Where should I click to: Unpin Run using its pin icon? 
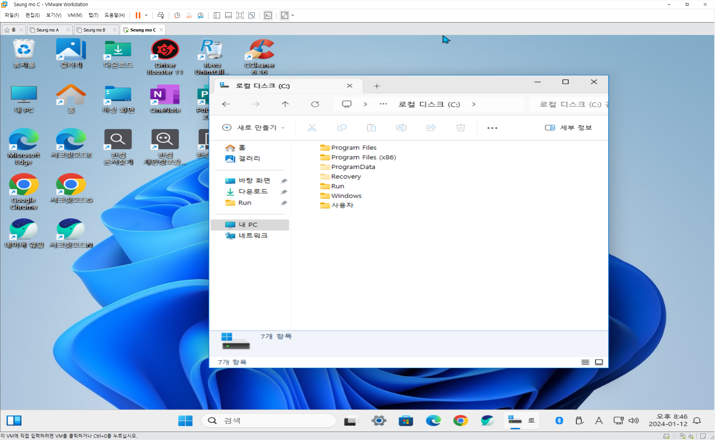tap(284, 203)
